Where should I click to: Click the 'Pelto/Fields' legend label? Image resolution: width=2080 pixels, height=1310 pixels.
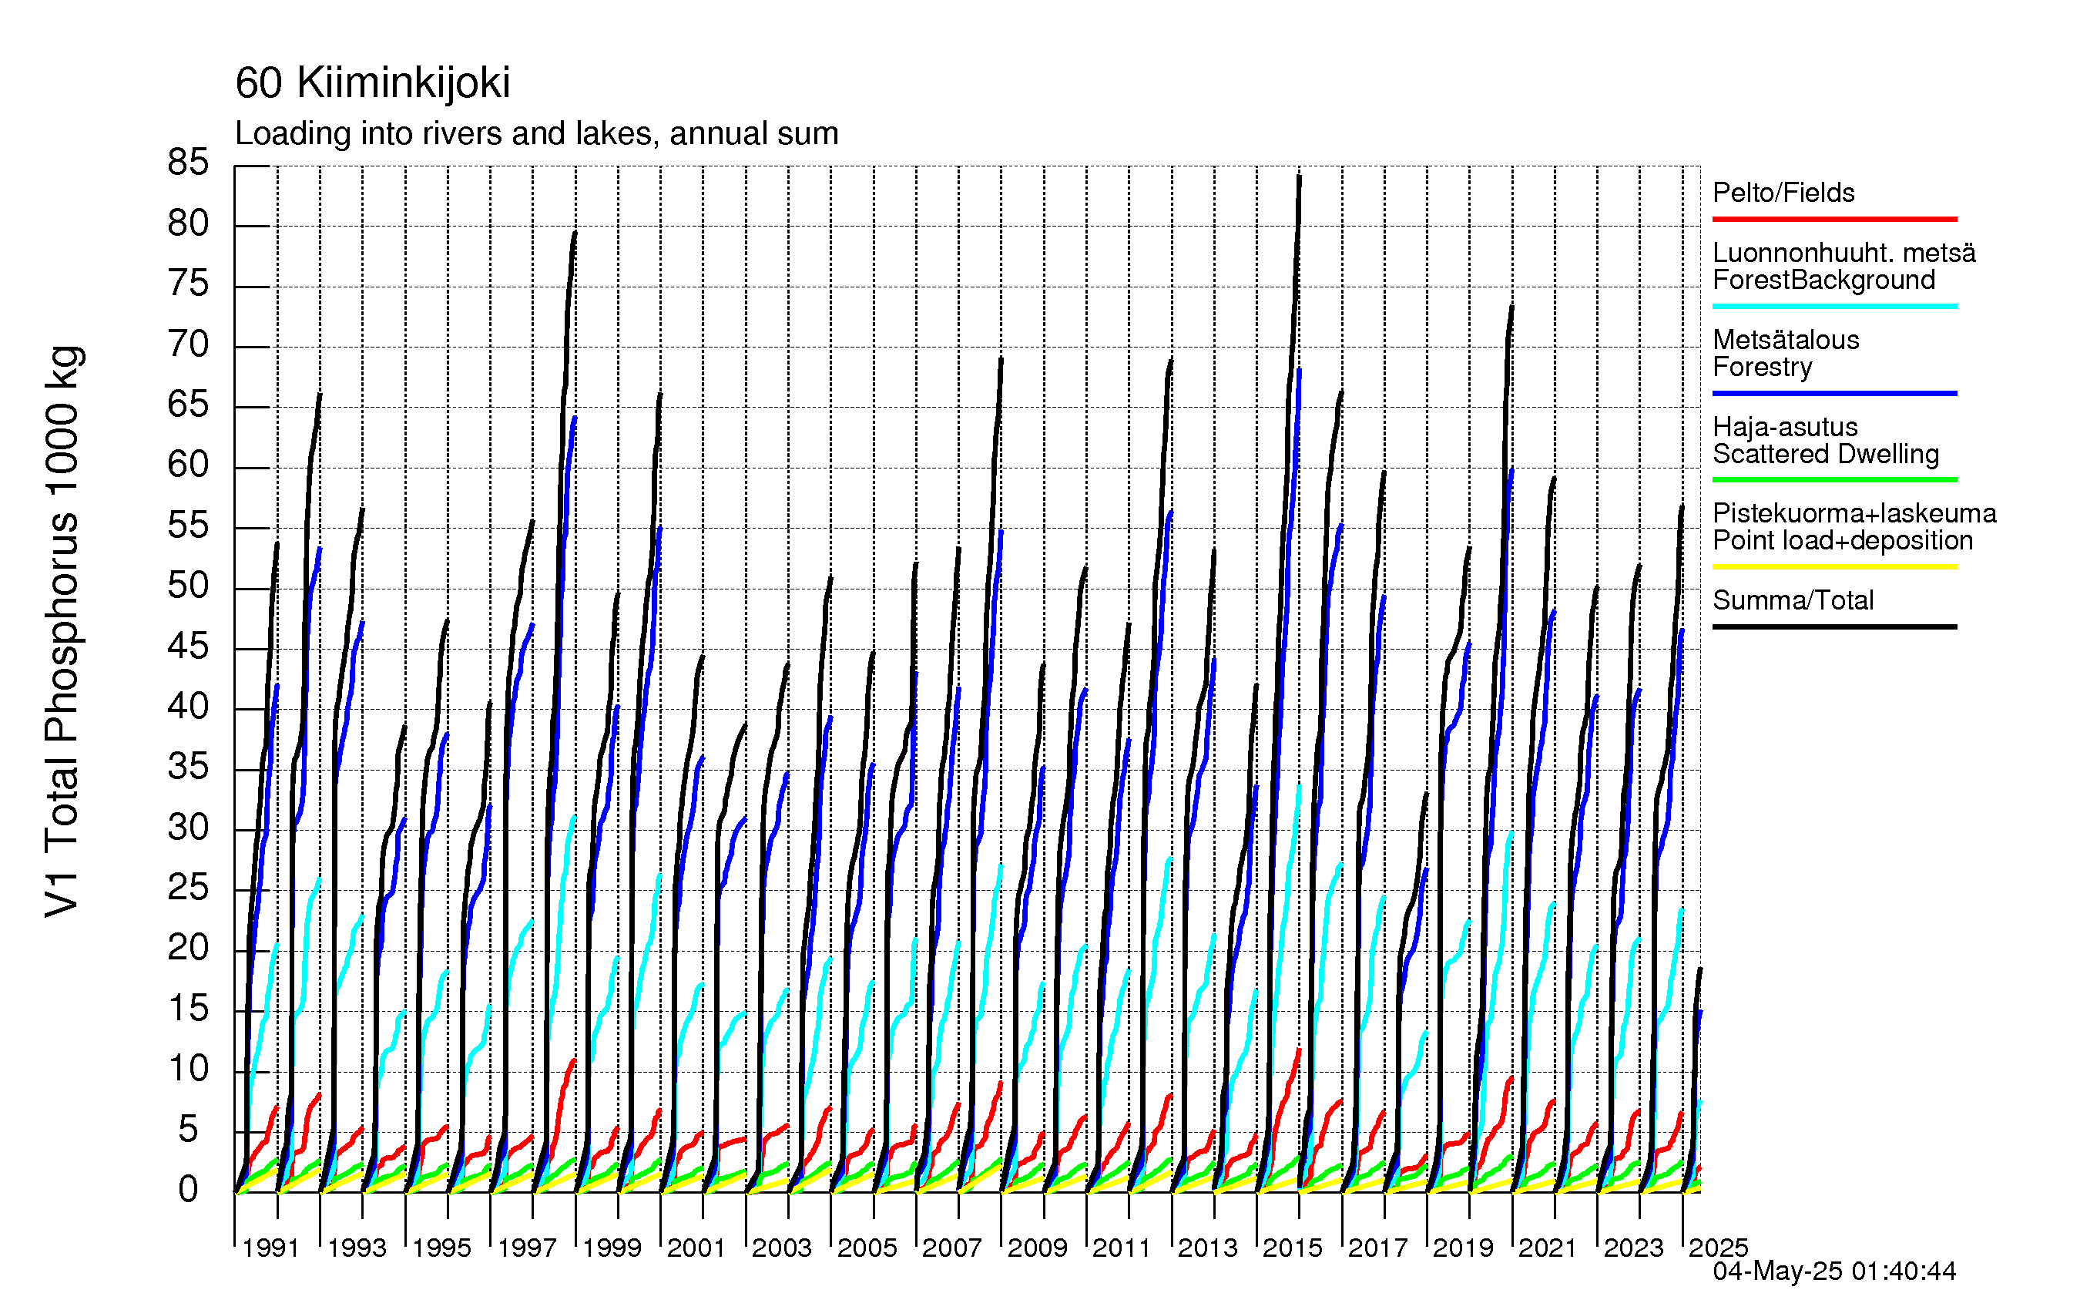(x=1783, y=193)
